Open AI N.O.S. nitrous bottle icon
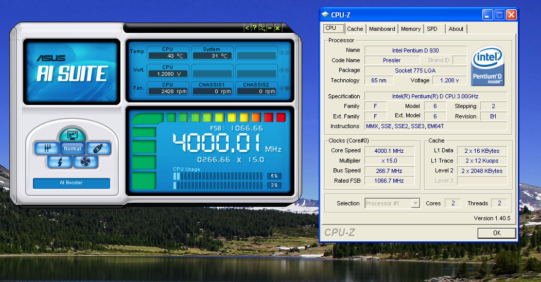Image resolution: width=541 pixels, height=282 pixels. pos(98,149)
